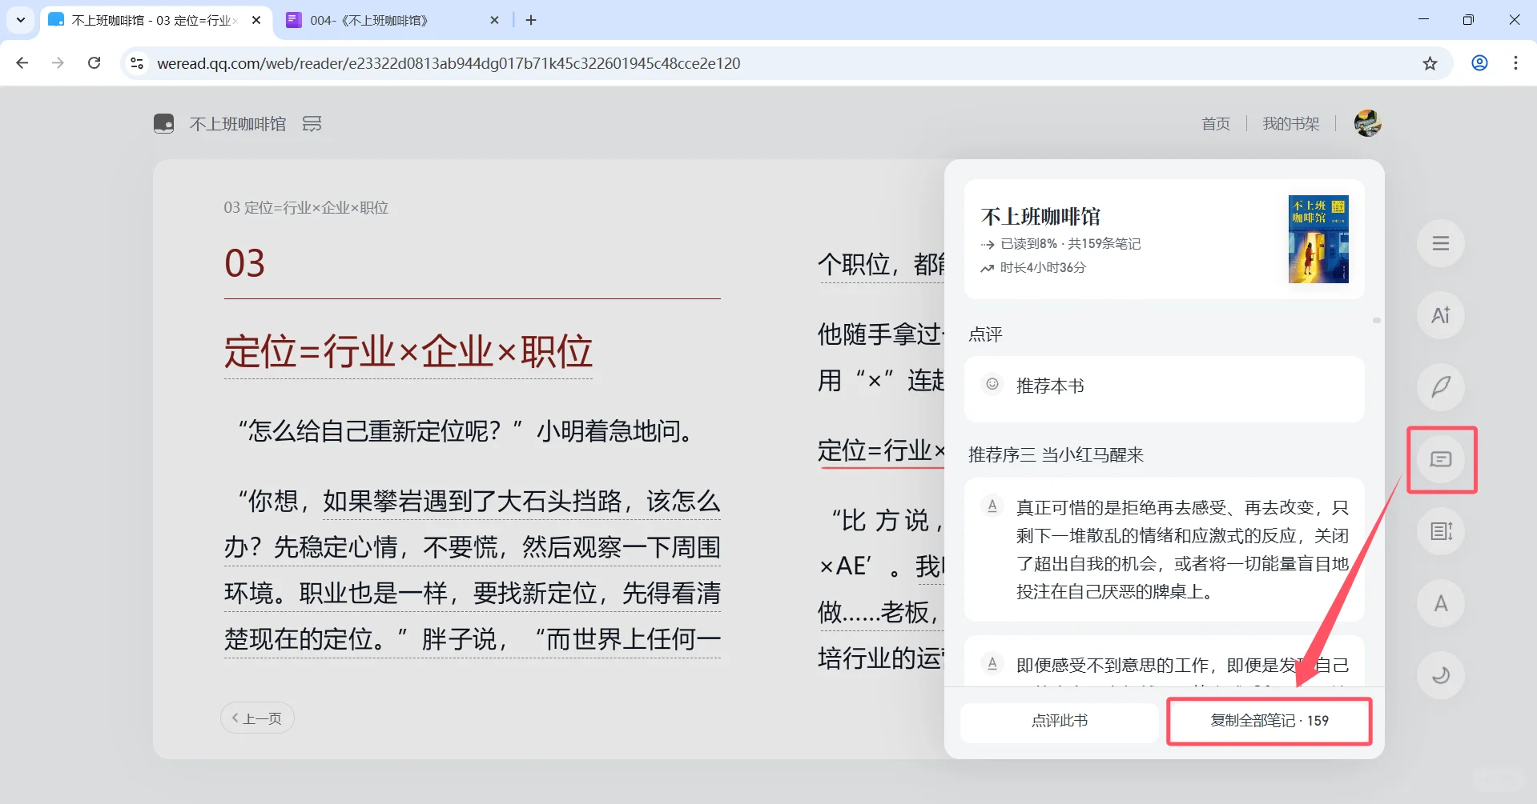The width and height of the screenshot is (1537, 804).
Task: Open 我的书架 link
Action: (1290, 123)
